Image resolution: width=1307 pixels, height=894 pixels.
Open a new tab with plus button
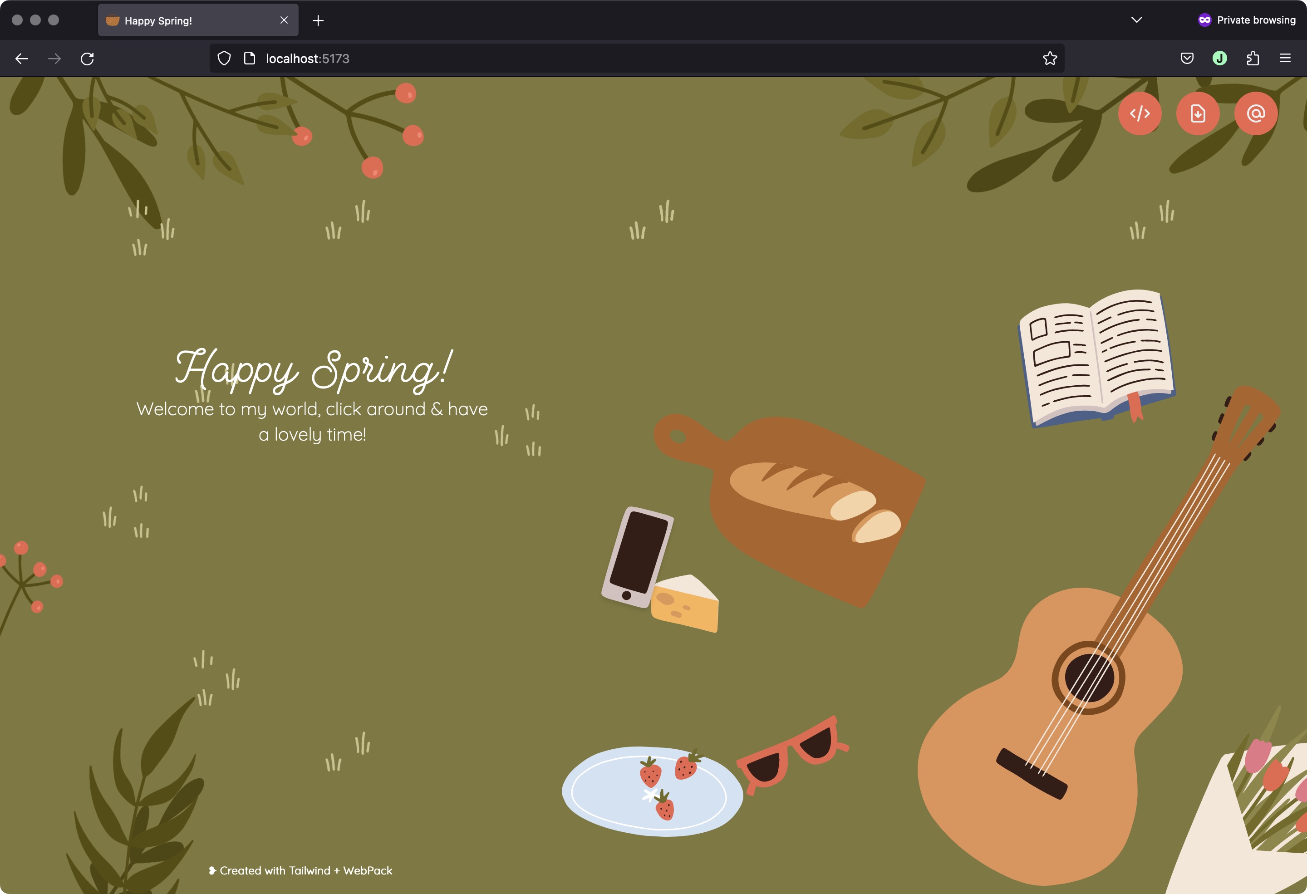[318, 21]
